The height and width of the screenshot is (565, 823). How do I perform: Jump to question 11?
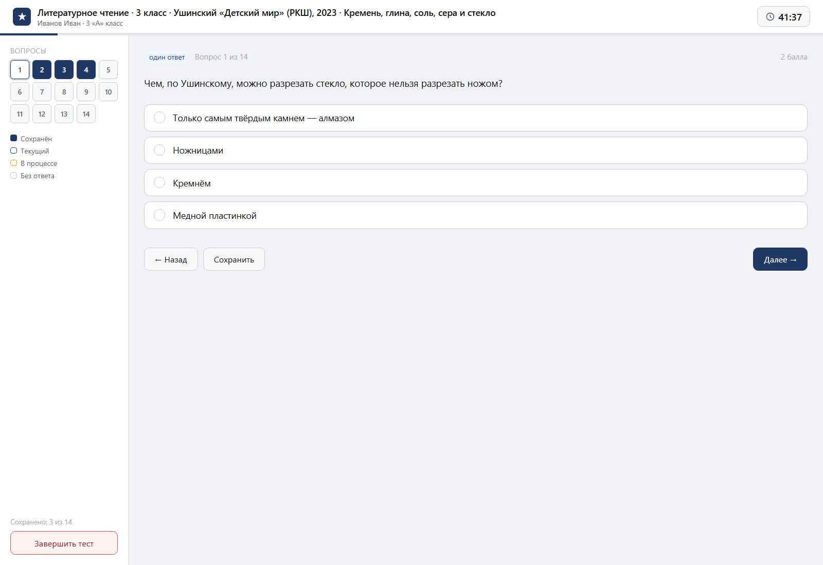pyautogui.click(x=20, y=114)
